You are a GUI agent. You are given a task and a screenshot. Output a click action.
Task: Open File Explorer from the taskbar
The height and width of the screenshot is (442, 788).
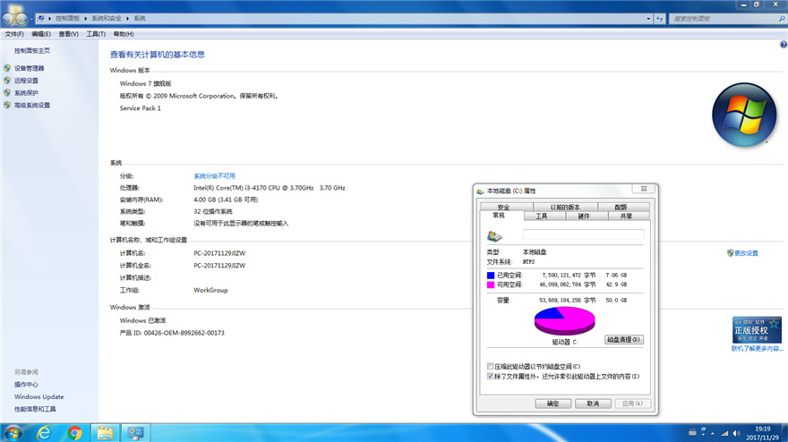click(x=106, y=432)
